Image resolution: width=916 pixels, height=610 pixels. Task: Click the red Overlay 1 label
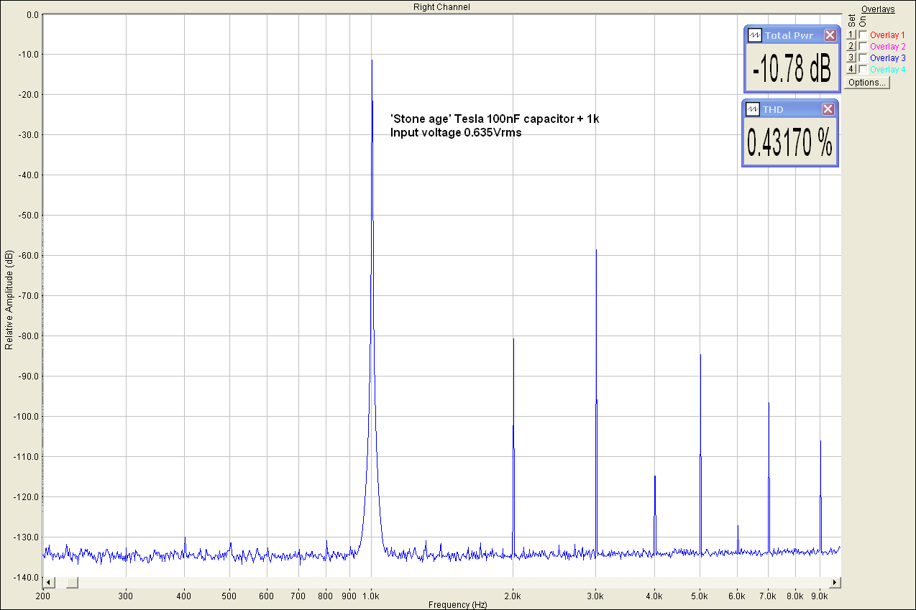click(887, 34)
